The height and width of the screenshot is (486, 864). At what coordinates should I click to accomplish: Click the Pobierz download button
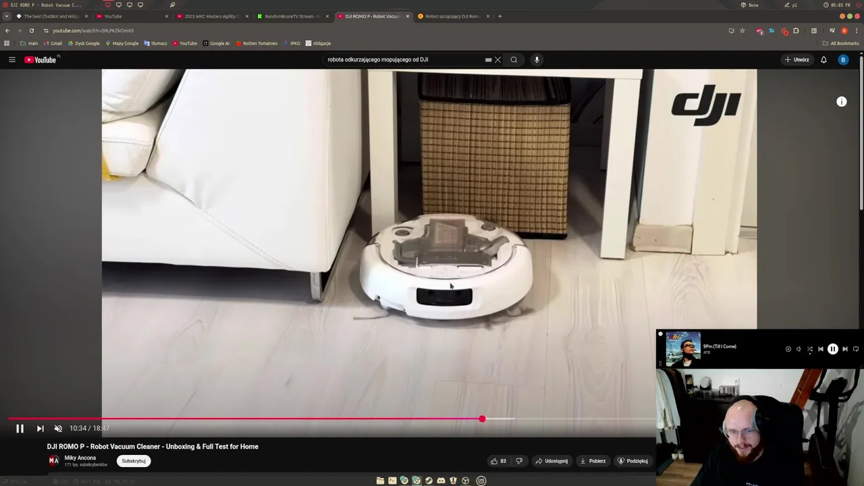(x=593, y=461)
